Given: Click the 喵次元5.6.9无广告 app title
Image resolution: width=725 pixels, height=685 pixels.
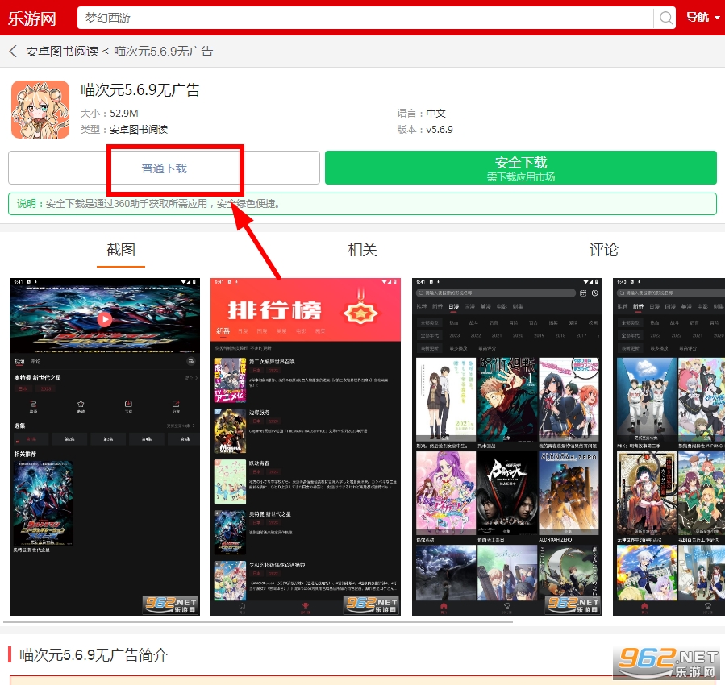Looking at the screenshot, I should [140, 90].
